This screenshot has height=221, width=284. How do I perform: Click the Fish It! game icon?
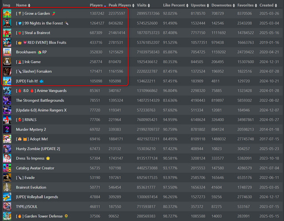7,81
